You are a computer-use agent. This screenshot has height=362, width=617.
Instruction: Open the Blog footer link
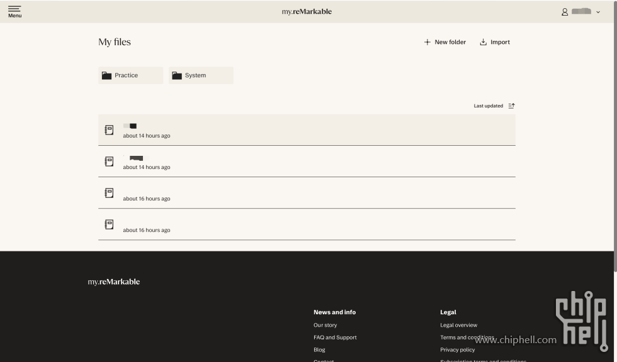tap(319, 349)
